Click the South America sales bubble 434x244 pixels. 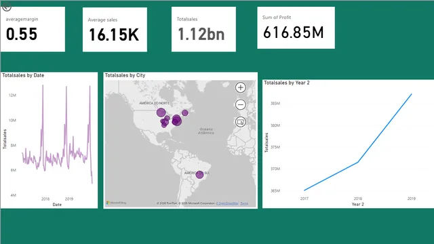click(x=199, y=175)
